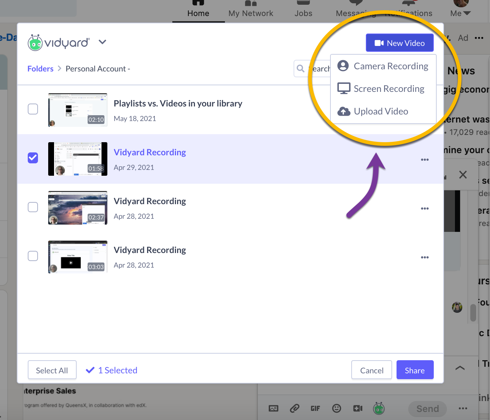This screenshot has height=420, width=490.
Task: Choose Camera Recording from the menu
Action: (383, 66)
